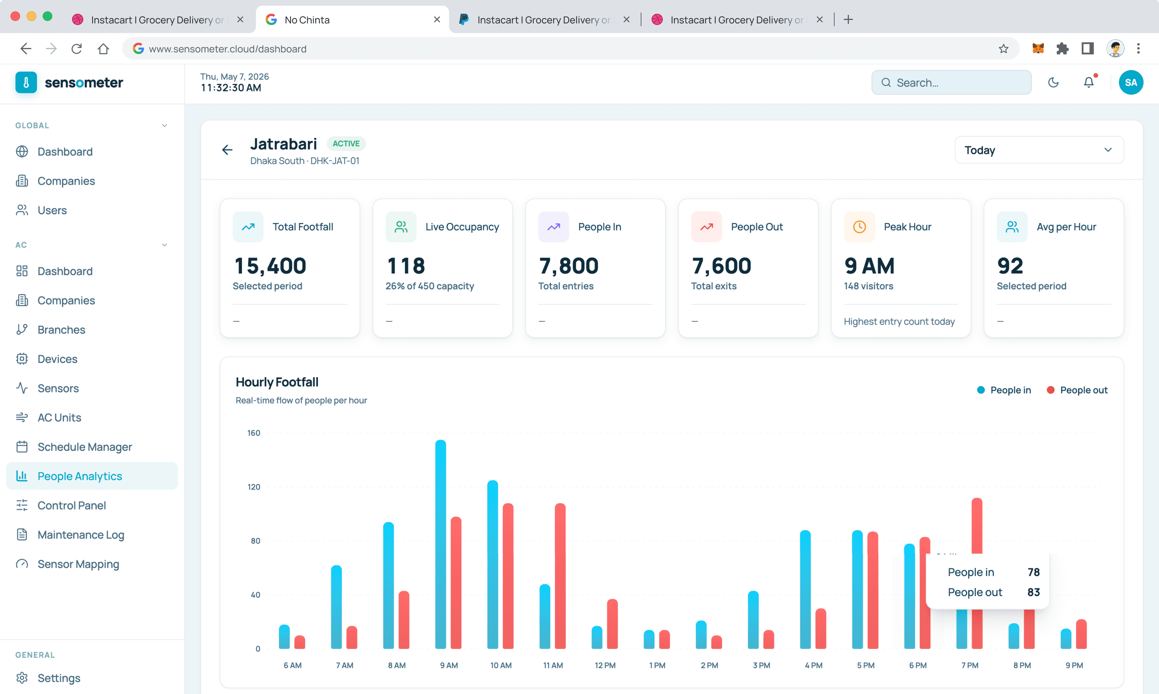The height and width of the screenshot is (694, 1159).
Task: Close the No Chinta browser tab
Action: click(x=437, y=20)
